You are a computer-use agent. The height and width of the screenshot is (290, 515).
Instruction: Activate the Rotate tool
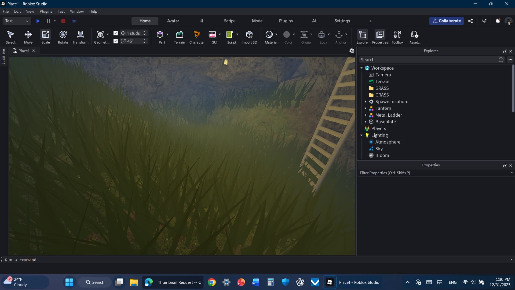63,37
